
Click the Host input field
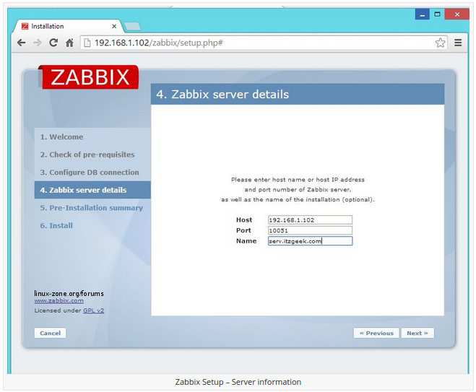coord(309,220)
